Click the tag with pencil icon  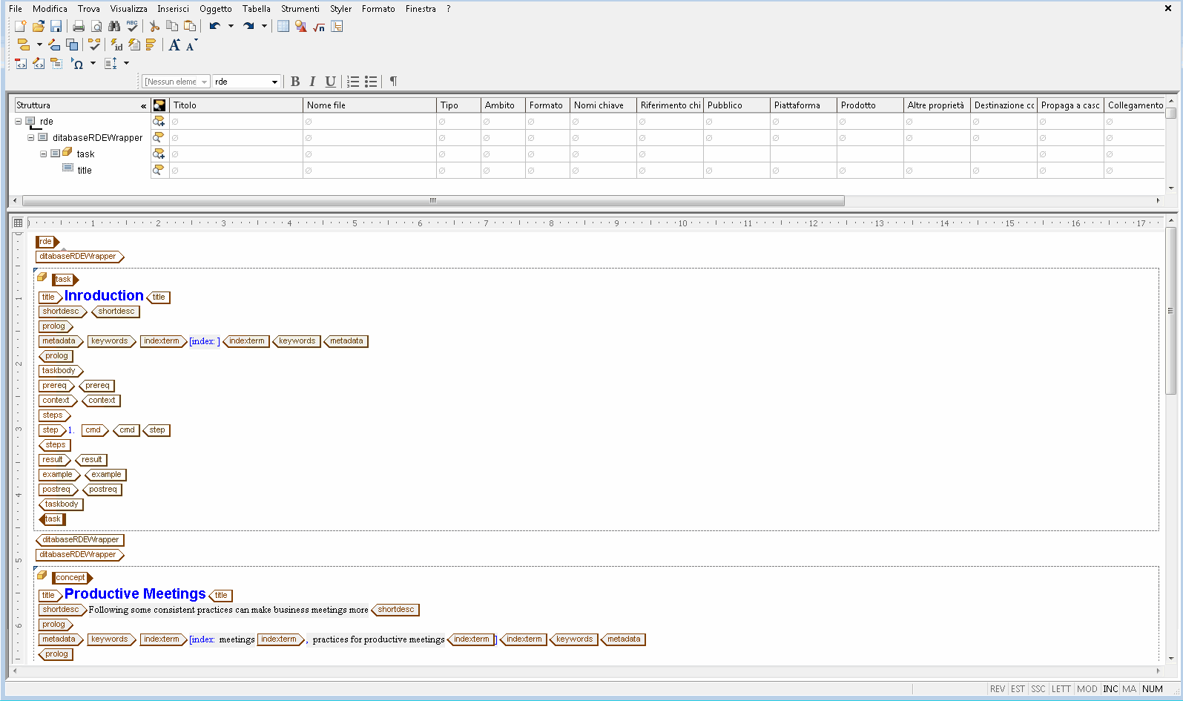[54, 45]
